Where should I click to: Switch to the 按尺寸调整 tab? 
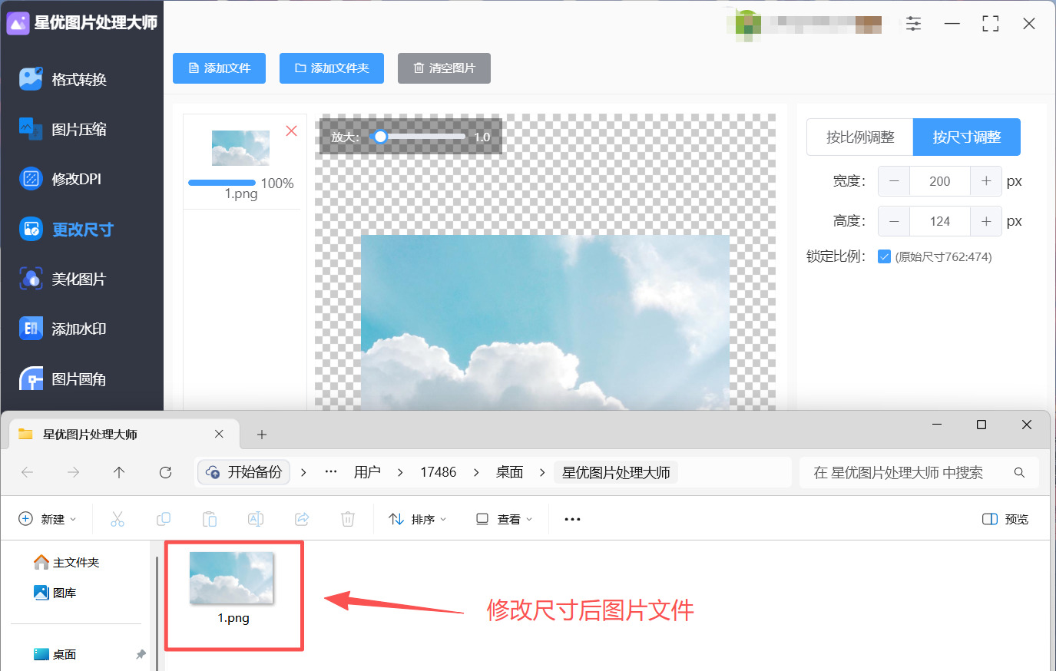tap(967, 137)
